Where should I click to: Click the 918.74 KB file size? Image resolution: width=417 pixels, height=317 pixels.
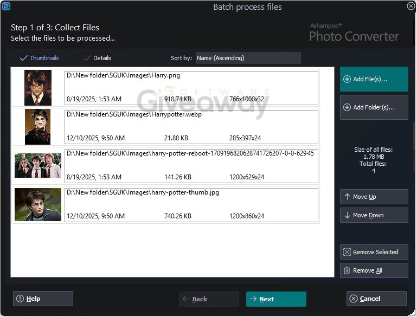[x=178, y=99]
